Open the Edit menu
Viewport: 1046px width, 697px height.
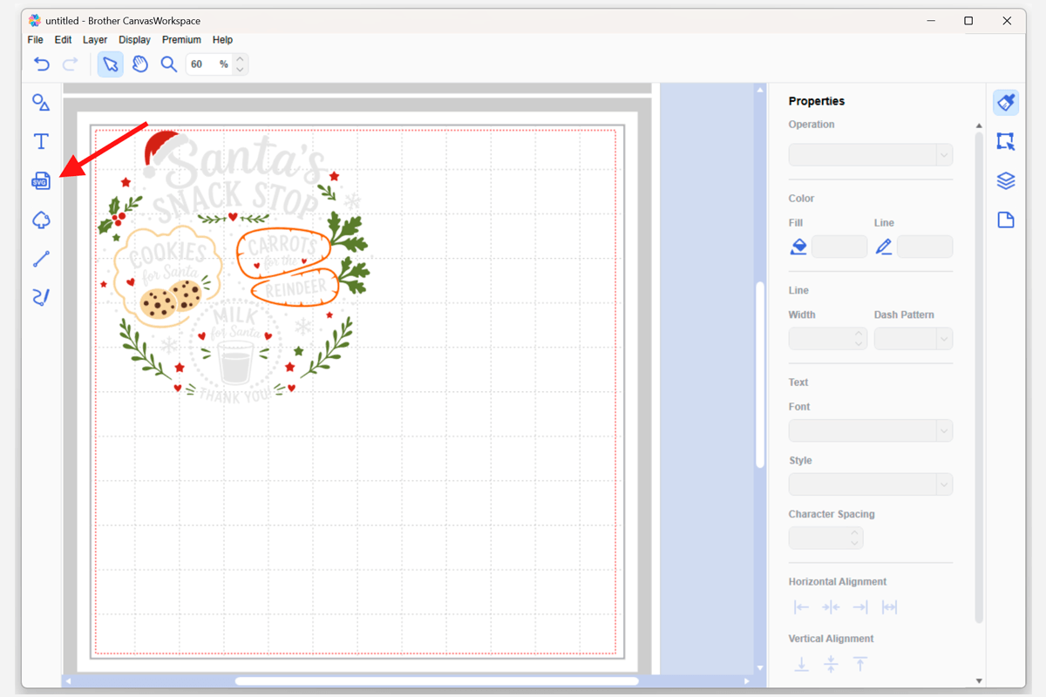point(63,39)
